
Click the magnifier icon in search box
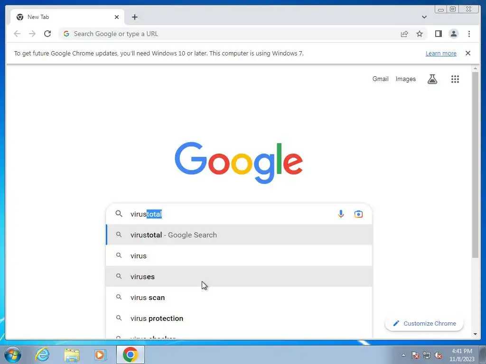(119, 214)
